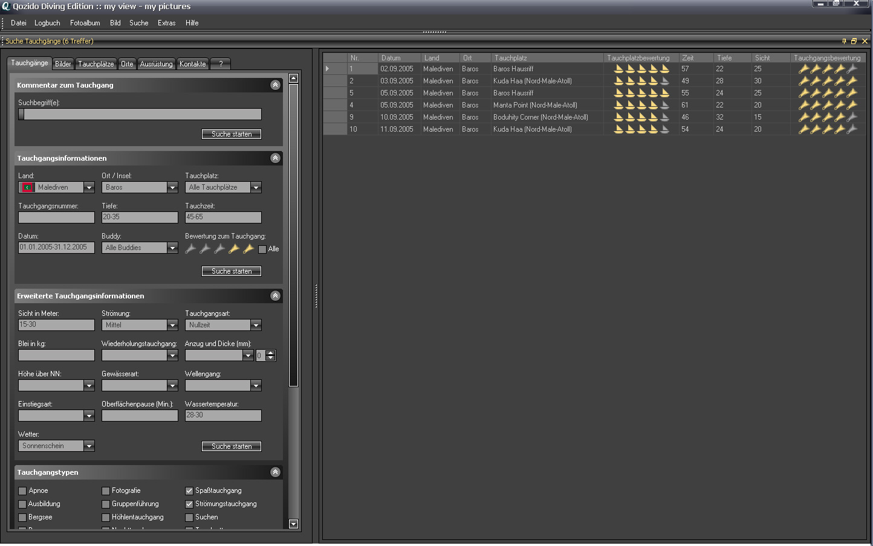Open the Strömung dropdown
The height and width of the screenshot is (546, 873).
[x=172, y=326]
